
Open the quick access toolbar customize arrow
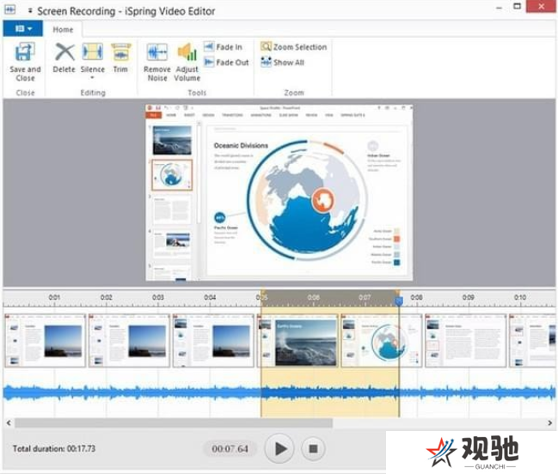click(x=30, y=11)
